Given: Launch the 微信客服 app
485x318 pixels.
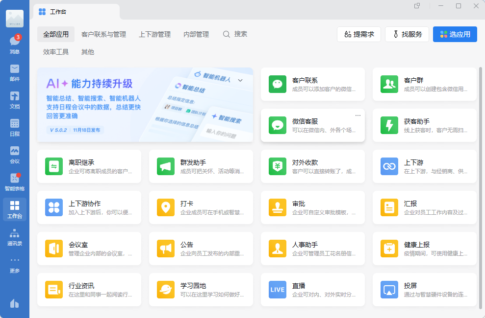Looking at the screenshot, I should tap(312, 125).
